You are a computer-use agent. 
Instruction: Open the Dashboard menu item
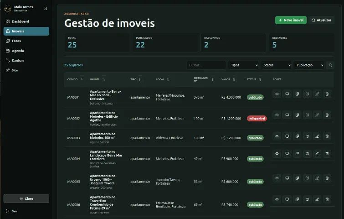[x=26, y=21]
